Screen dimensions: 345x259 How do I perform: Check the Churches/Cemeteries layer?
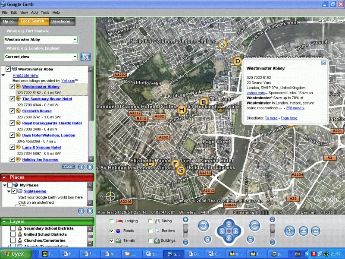point(13,240)
